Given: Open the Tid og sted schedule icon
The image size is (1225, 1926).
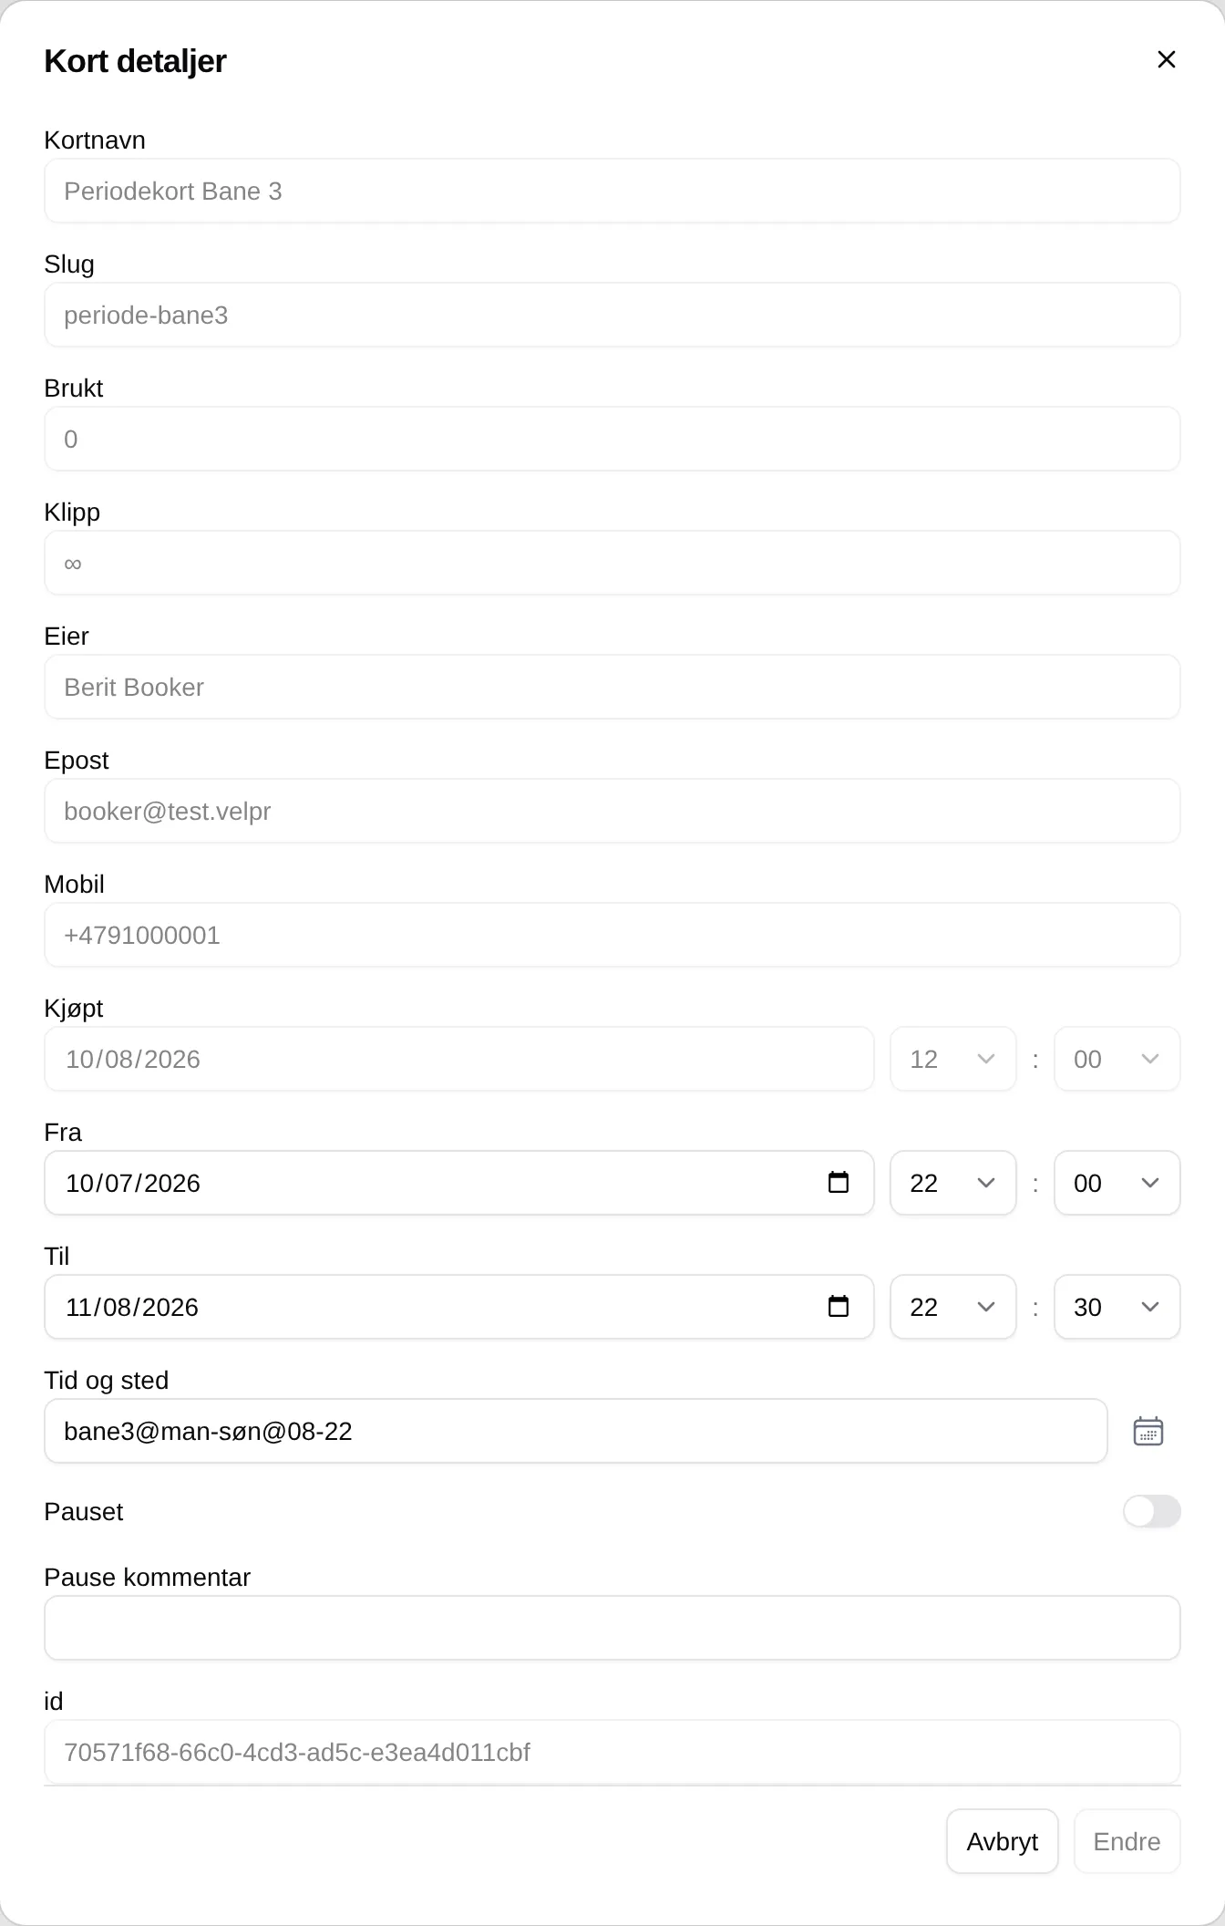Looking at the screenshot, I should [1148, 1431].
